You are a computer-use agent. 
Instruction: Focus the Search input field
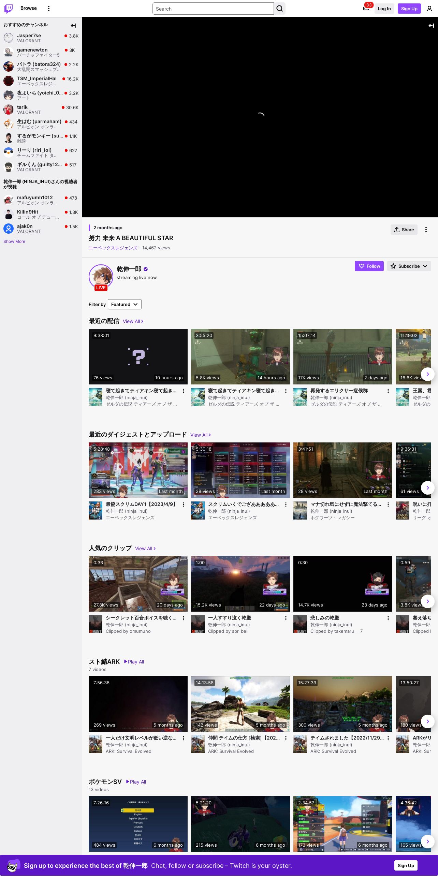click(x=213, y=9)
